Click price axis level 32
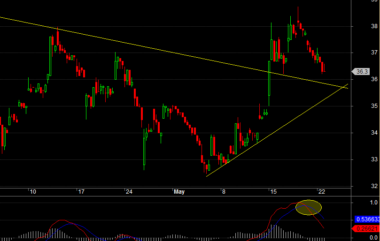Viewport: 380px width, 241px height. tap(374, 186)
